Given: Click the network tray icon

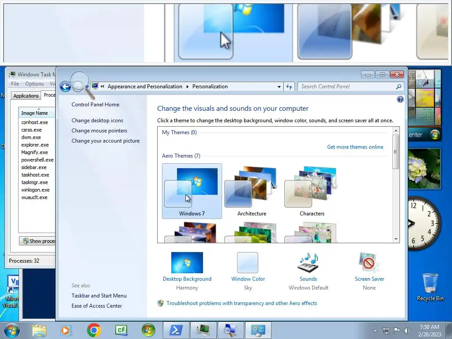Looking at the screenshot, I should [386, 331].
